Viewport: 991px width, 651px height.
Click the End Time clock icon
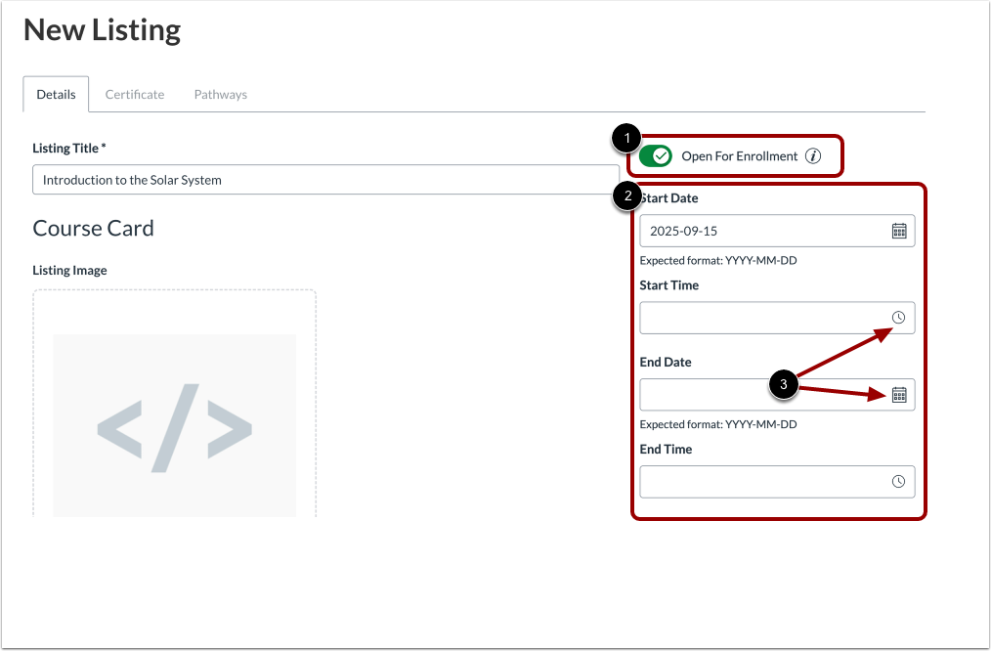[898, 482]
